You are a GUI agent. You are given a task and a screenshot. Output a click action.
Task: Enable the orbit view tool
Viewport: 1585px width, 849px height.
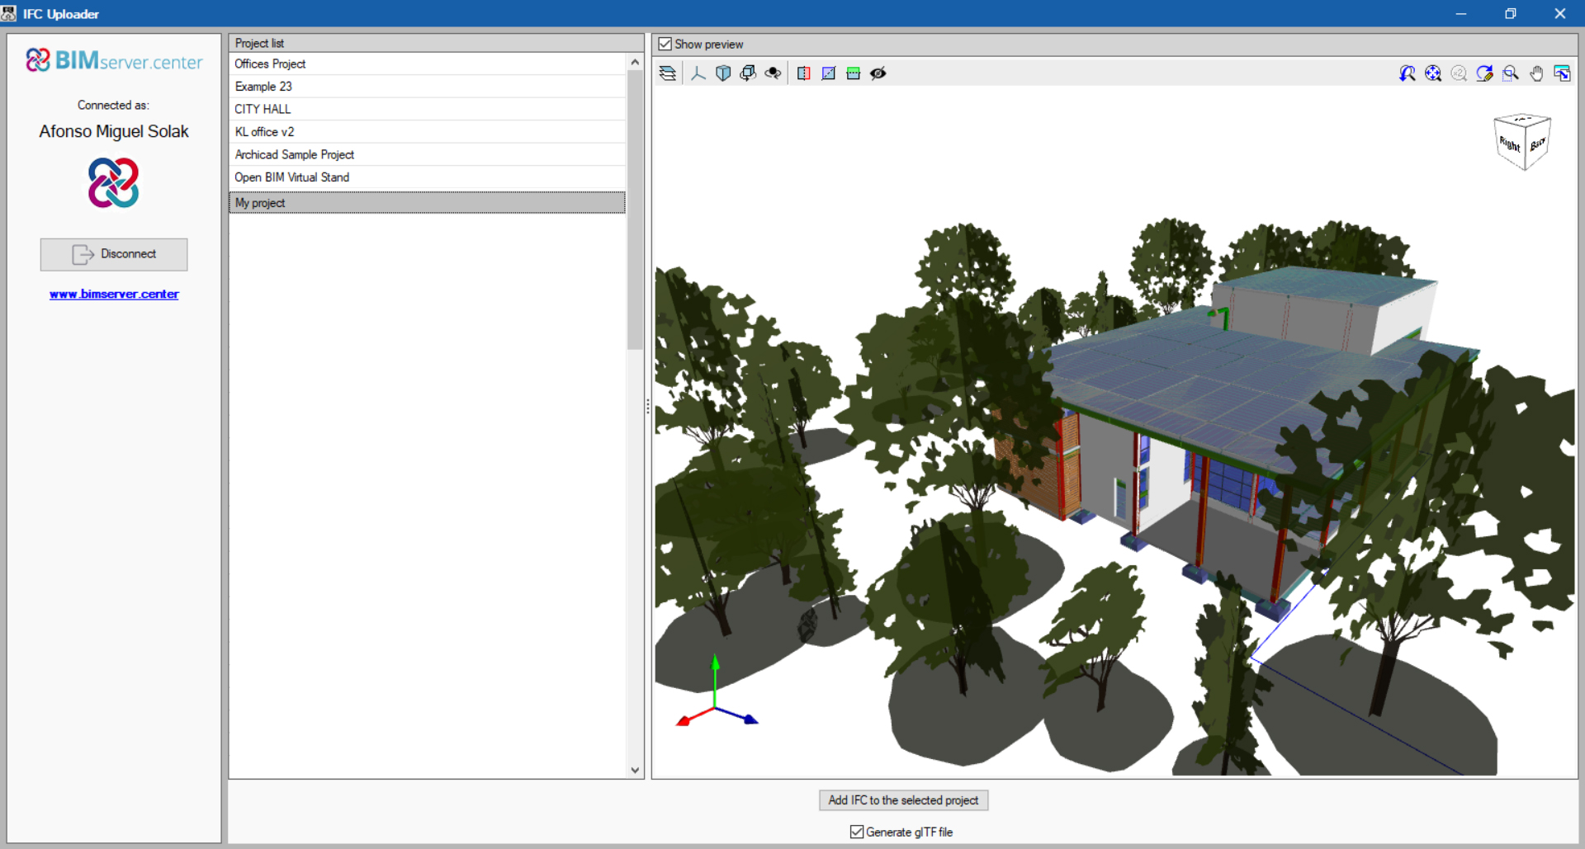coord(773,73)
